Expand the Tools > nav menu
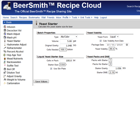Viewport: 140px width, 126px height. pyautogui.click(x=76, y=17)
